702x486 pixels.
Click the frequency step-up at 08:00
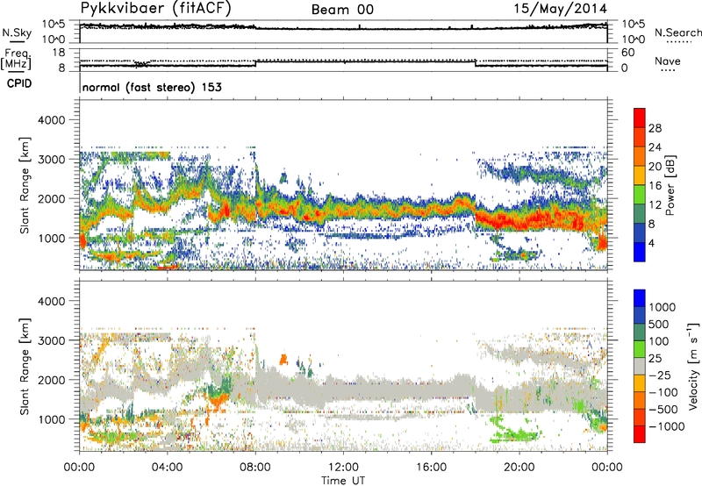(x=255, y=63)
